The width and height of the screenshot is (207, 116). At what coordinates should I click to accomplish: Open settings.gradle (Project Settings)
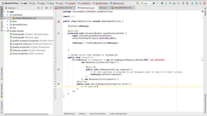(27, 50)
